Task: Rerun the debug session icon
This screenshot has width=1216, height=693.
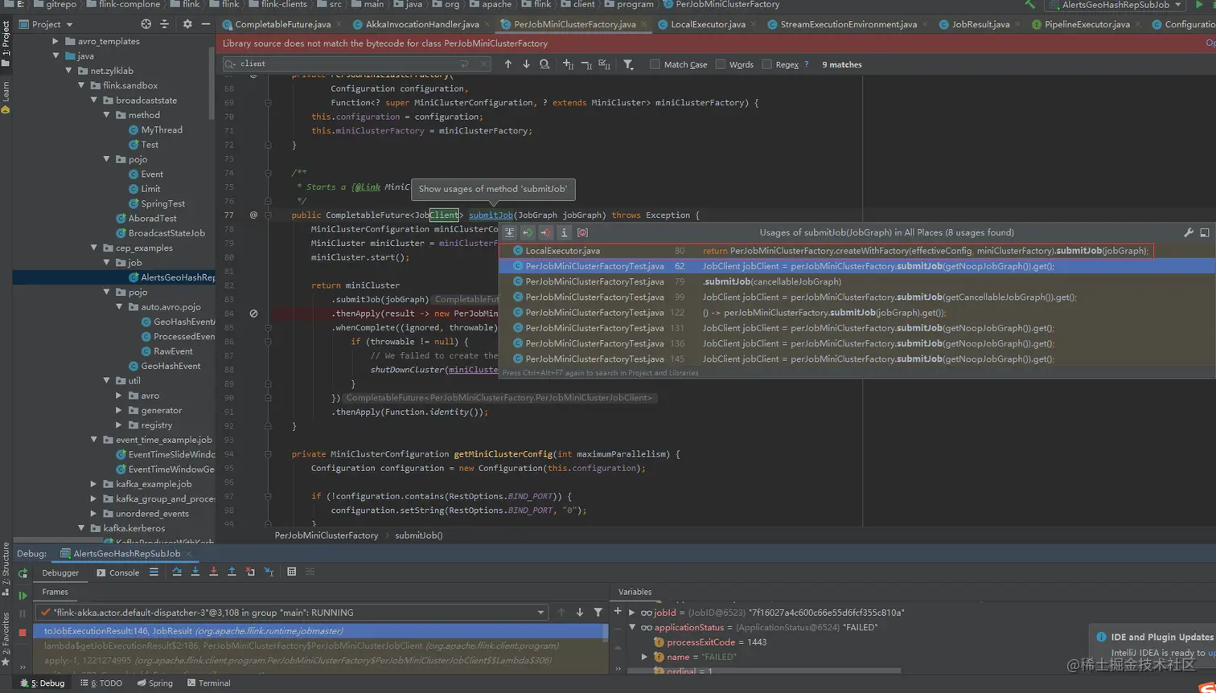Action: (23, 573)
